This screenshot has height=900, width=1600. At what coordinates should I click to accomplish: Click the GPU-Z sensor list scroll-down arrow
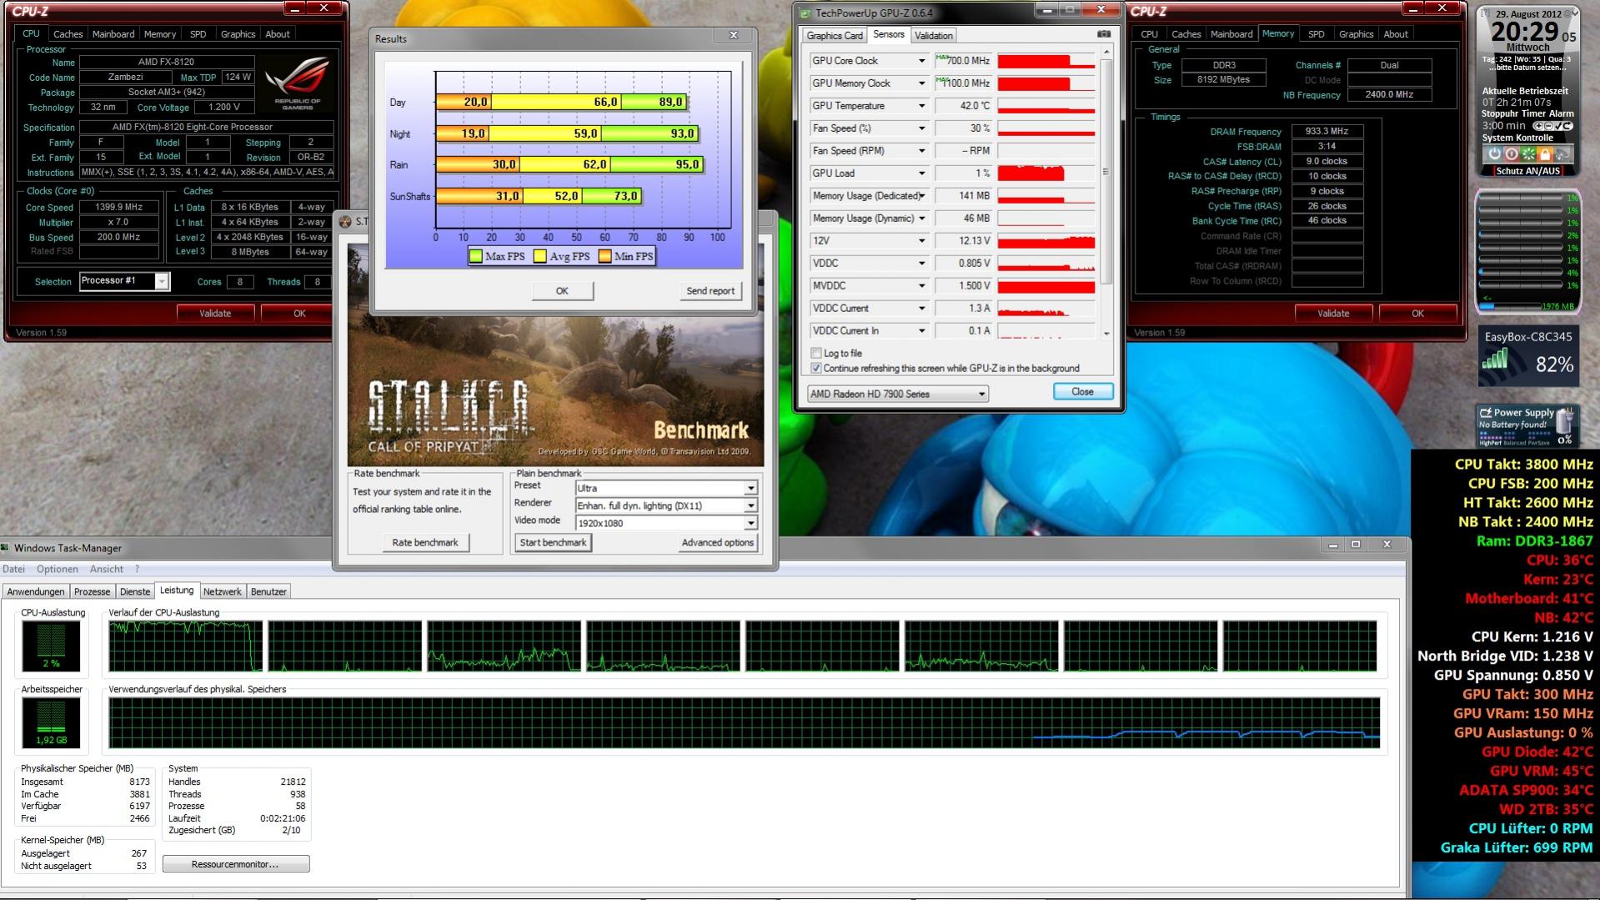click(1106, 333)
